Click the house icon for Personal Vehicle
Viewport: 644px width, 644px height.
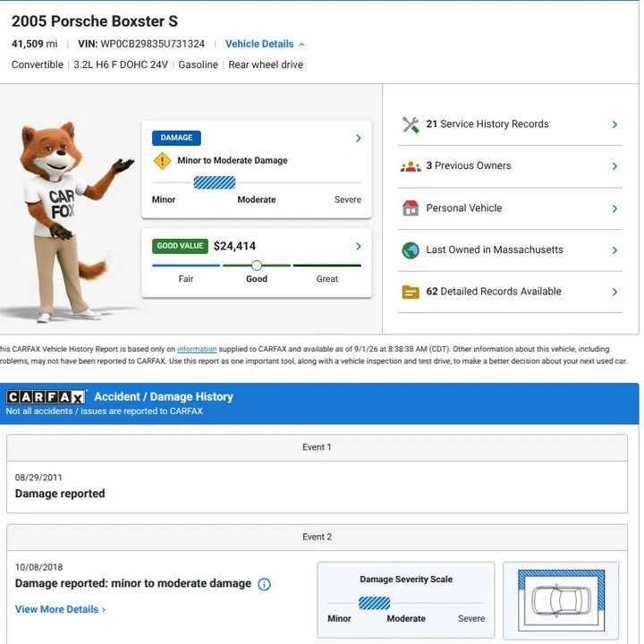click(411, 208)
